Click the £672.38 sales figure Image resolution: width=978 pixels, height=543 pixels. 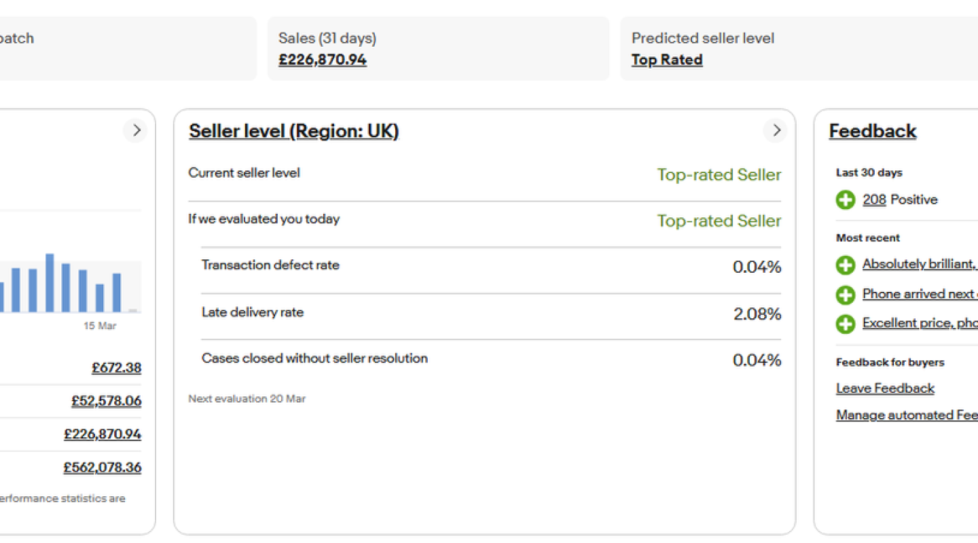click(117, 368)
